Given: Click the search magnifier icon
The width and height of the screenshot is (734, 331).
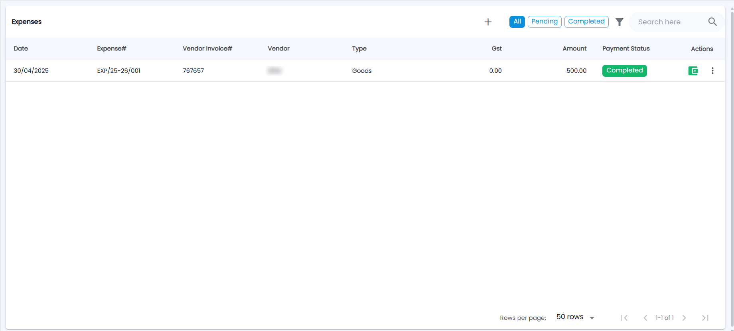Looking at the screenshot, I should point(712,22).
